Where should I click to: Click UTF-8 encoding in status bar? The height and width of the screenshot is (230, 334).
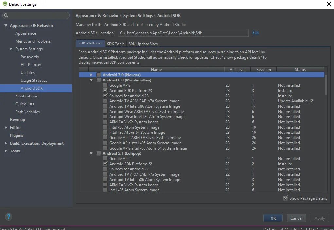point(312,228)
